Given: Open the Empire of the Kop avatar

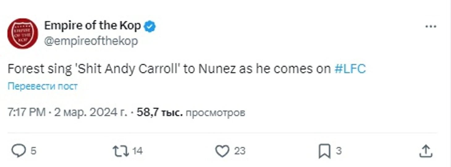Looking at the screenshot, I should tap(23, 33).
